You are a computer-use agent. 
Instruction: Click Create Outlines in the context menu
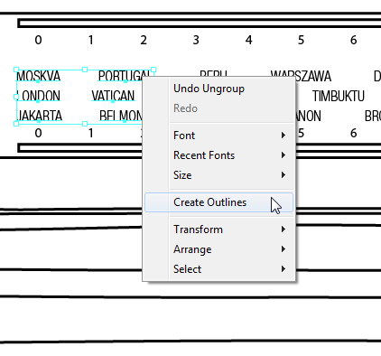(218, 202)
